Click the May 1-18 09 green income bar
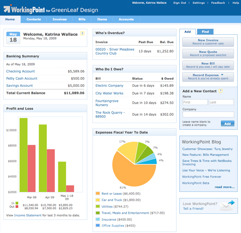 pos(62,177)
